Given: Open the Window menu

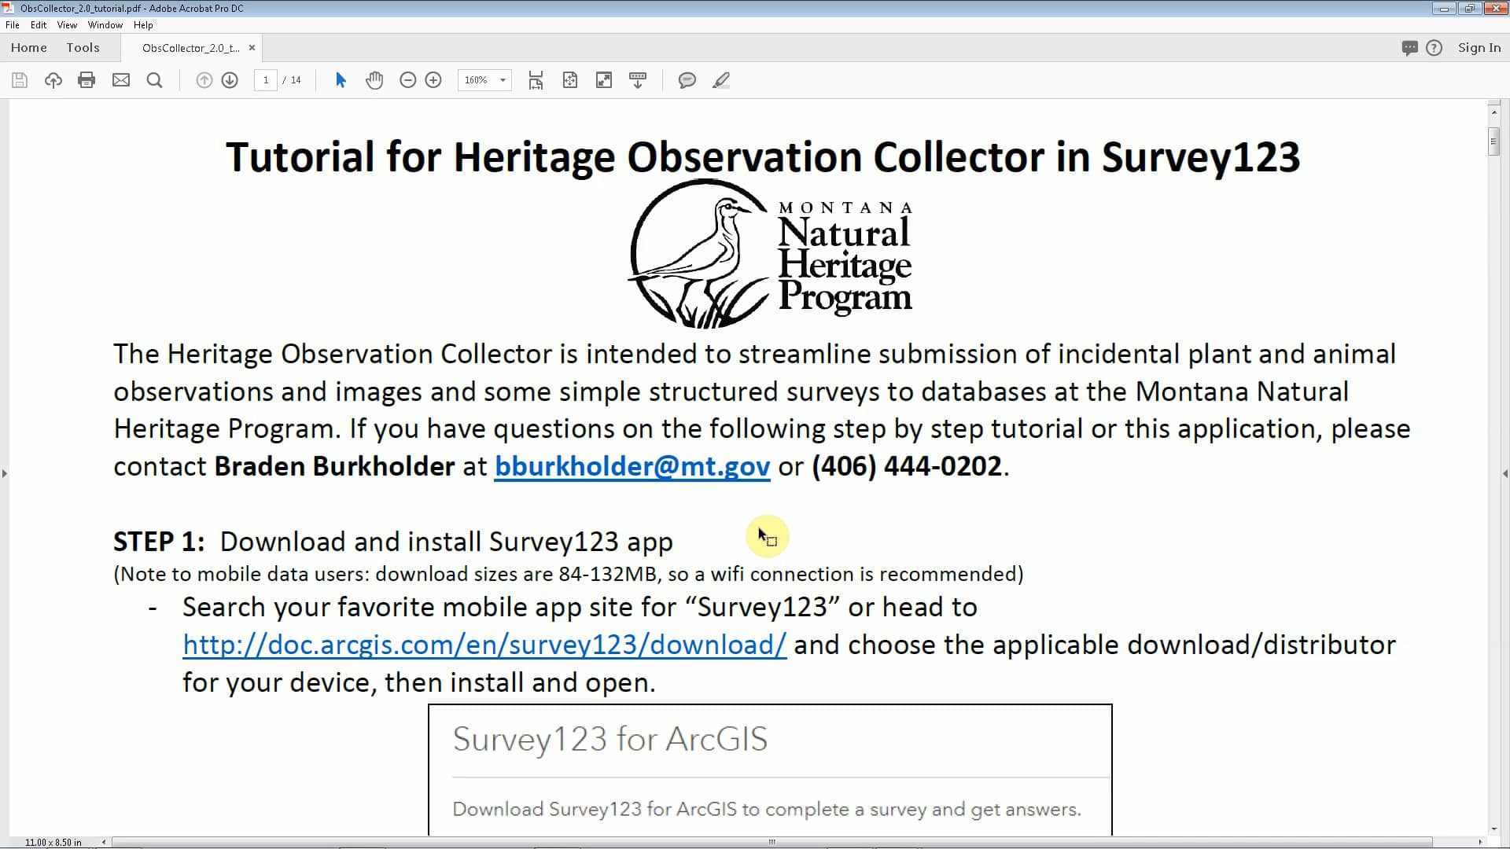Looking at the screenshot, I should (x=105, y=25).
